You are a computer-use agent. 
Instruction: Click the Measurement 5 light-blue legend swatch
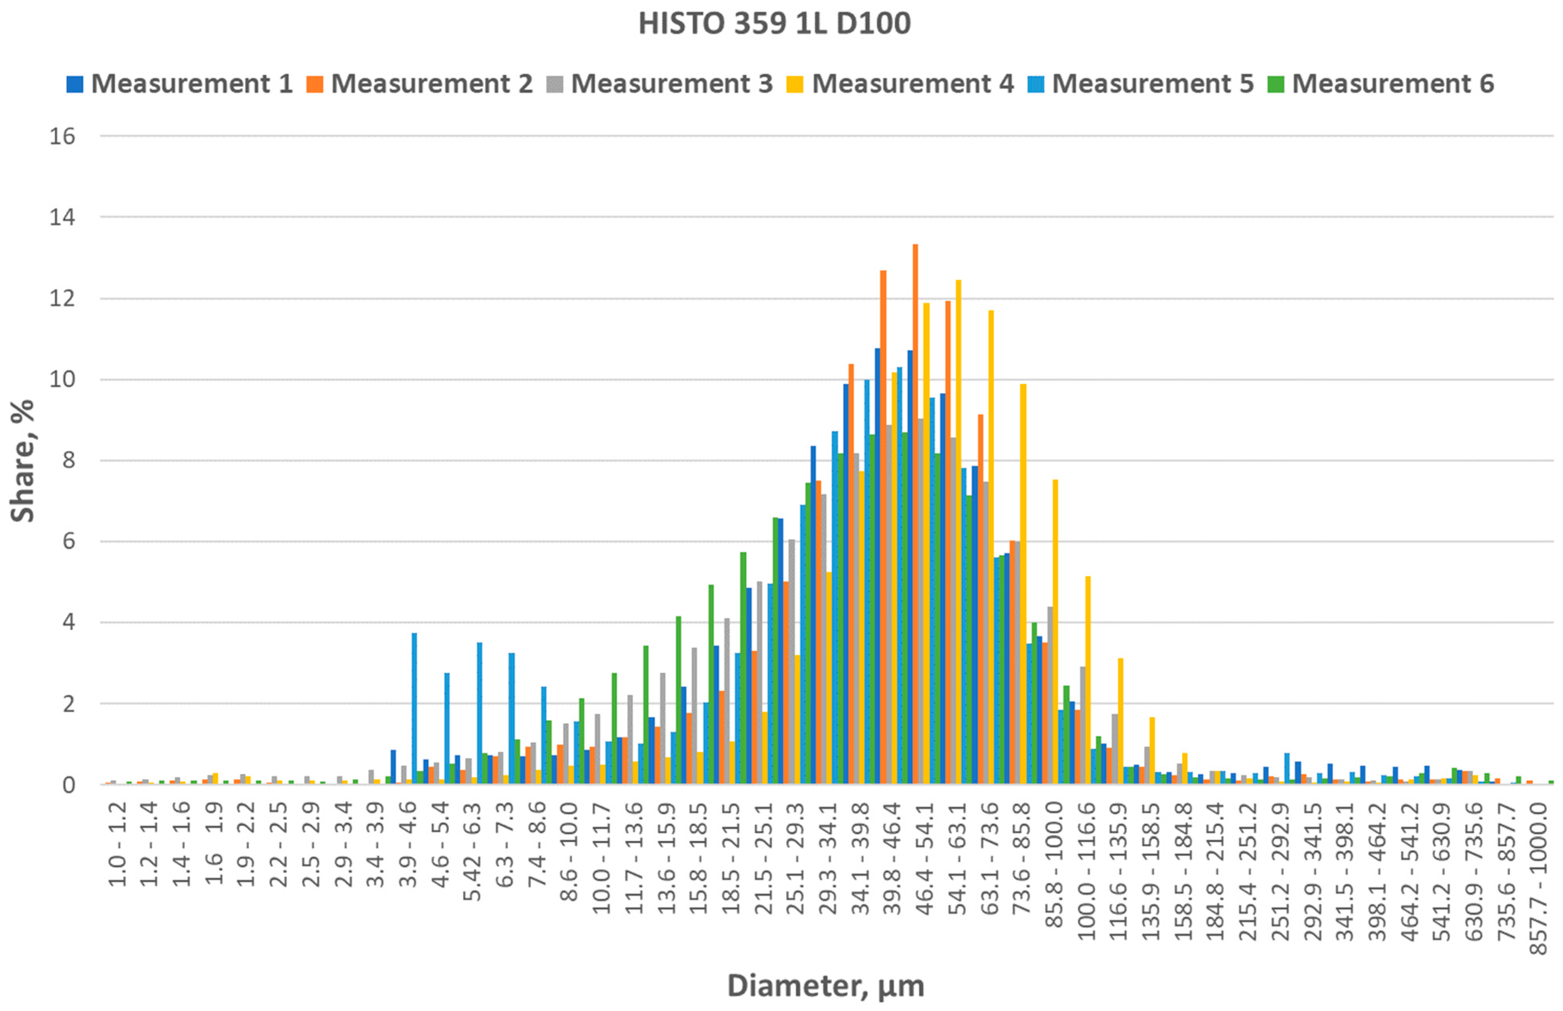1035,84
